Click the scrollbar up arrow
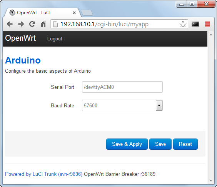This screenshot has height=187, width=217. (211, 35)
